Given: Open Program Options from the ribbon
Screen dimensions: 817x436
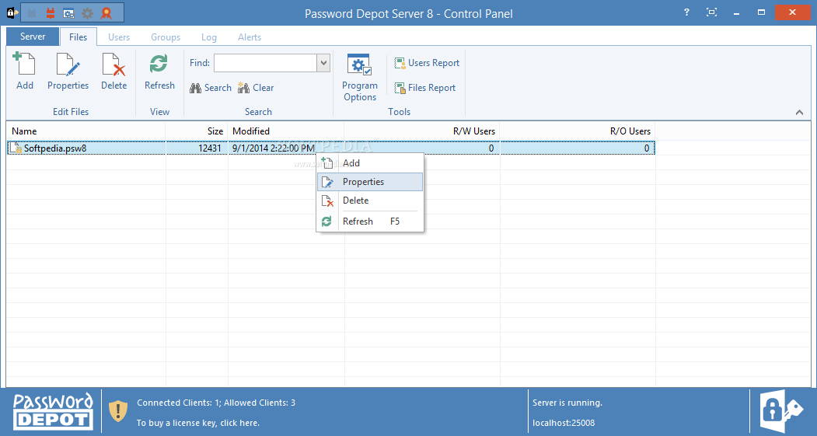Looking at the screenshot, I should coord(359,77).
